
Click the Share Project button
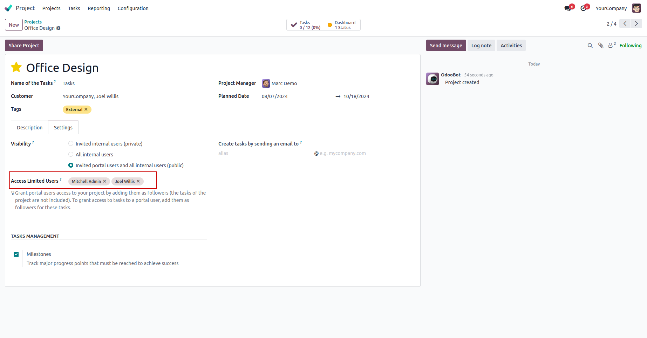[x=24, y=46]
